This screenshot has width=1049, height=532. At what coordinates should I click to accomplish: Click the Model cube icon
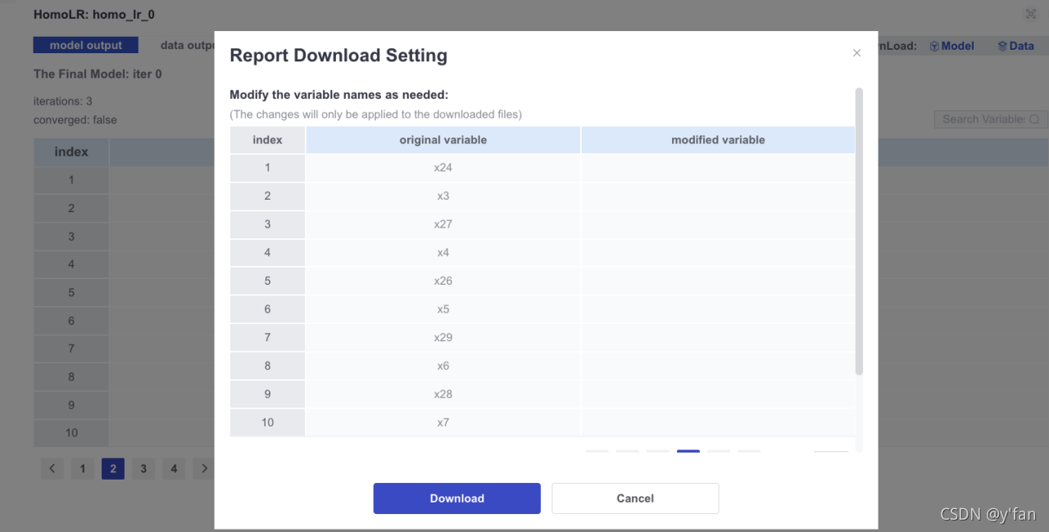[934, 47]
